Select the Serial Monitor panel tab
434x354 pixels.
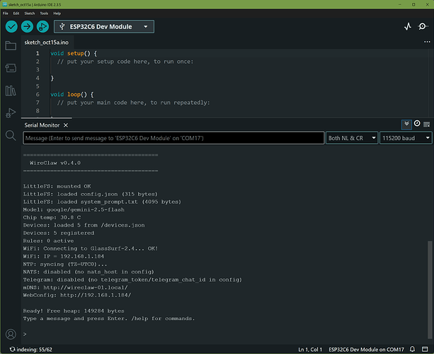pyautogui.click(x=42, y=125)
